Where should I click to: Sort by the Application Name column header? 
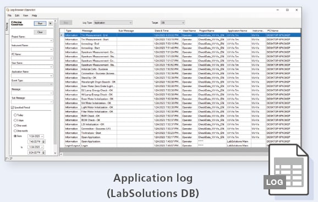pos(239,31)
